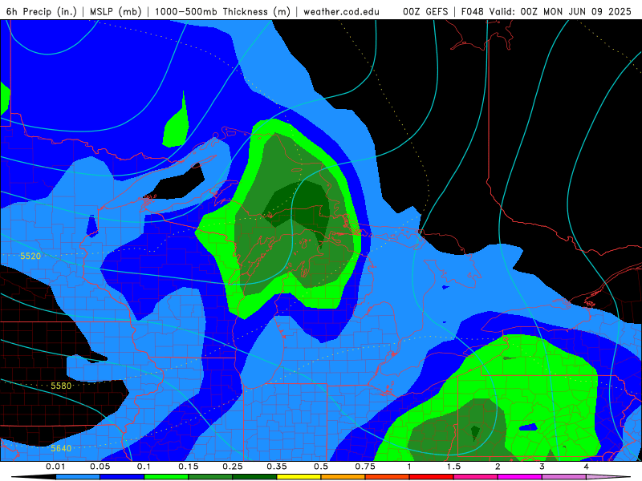Viewport: 642px width, 481px height.
Task: Click the magenta 2 inch legend swatch
Action: [520, 477]
